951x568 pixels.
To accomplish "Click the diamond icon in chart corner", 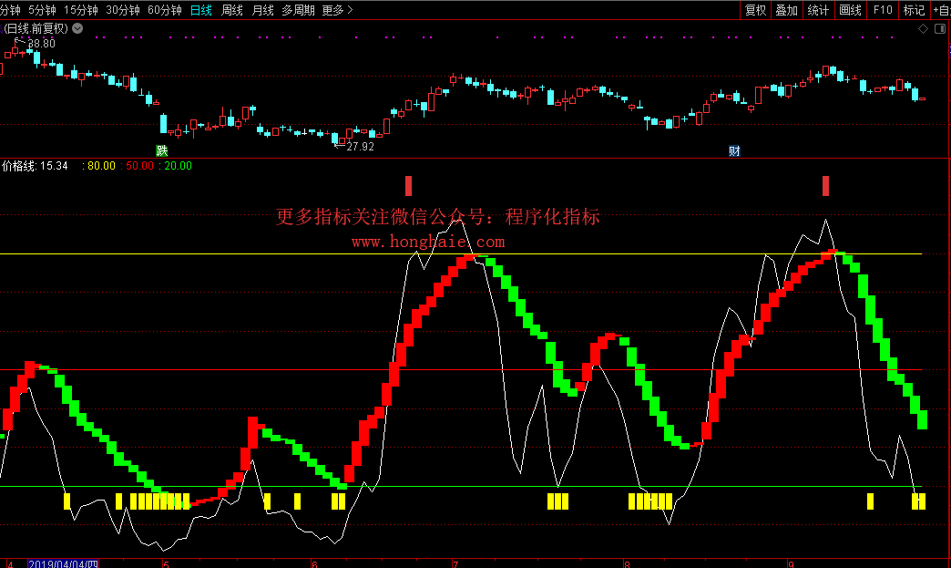I will pyautogui.click(x=924, y=29).
